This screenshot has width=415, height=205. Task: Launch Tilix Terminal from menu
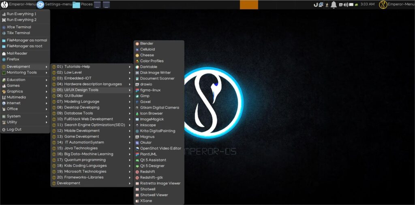(25, 33)
